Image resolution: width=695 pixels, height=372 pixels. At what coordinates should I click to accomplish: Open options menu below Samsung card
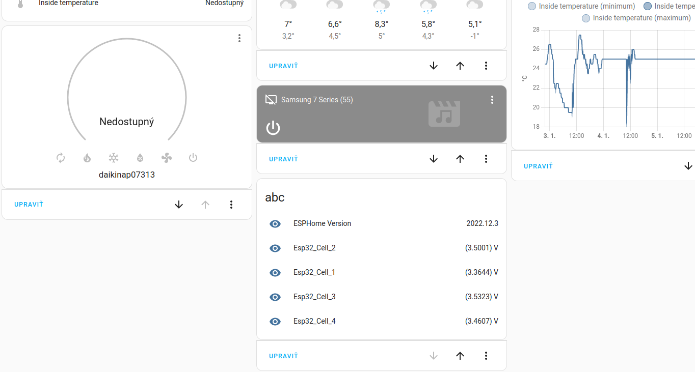point(486,159)
